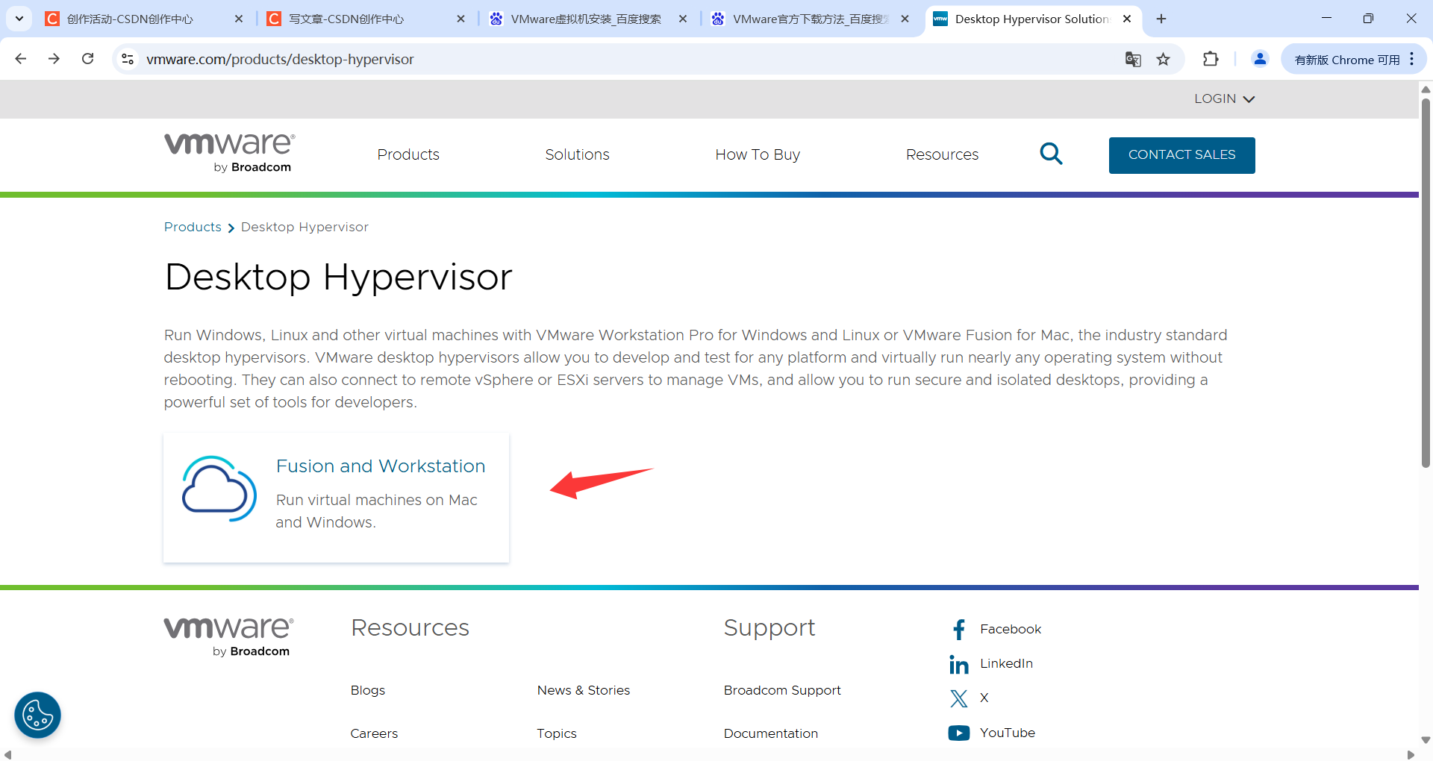Click the LinkedIn text link
This screenshot has height=761, width=1433.
pos(1006,664)
